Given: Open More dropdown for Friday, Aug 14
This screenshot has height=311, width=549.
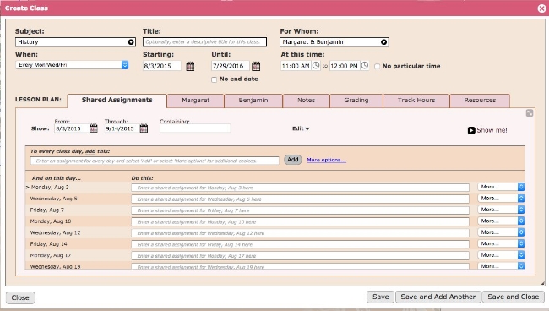Looking at the screenshot, I should click(501, 243).
